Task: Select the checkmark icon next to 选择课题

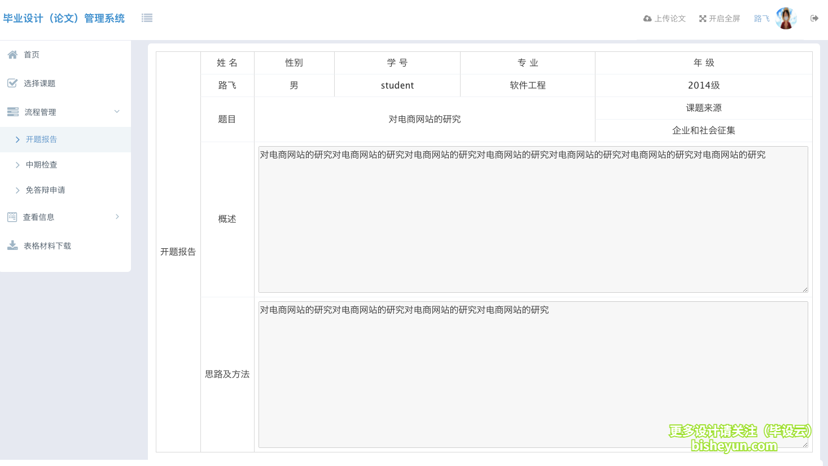Action: click(x=12, y=83)
